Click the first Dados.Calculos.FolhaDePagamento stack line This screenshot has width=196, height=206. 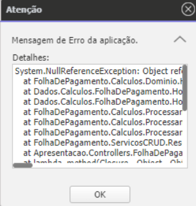tap(103, 92)
